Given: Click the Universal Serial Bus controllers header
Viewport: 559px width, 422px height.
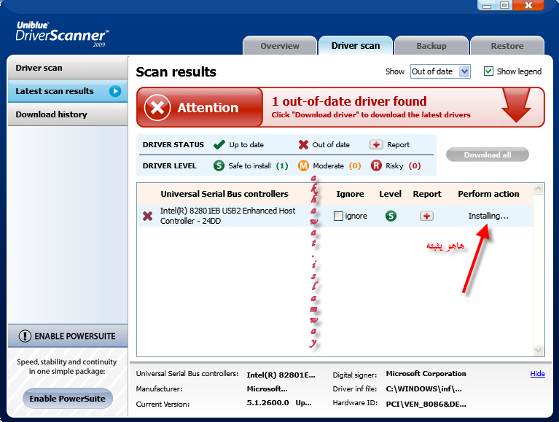Looking at the screenshot, I should 224,194.
